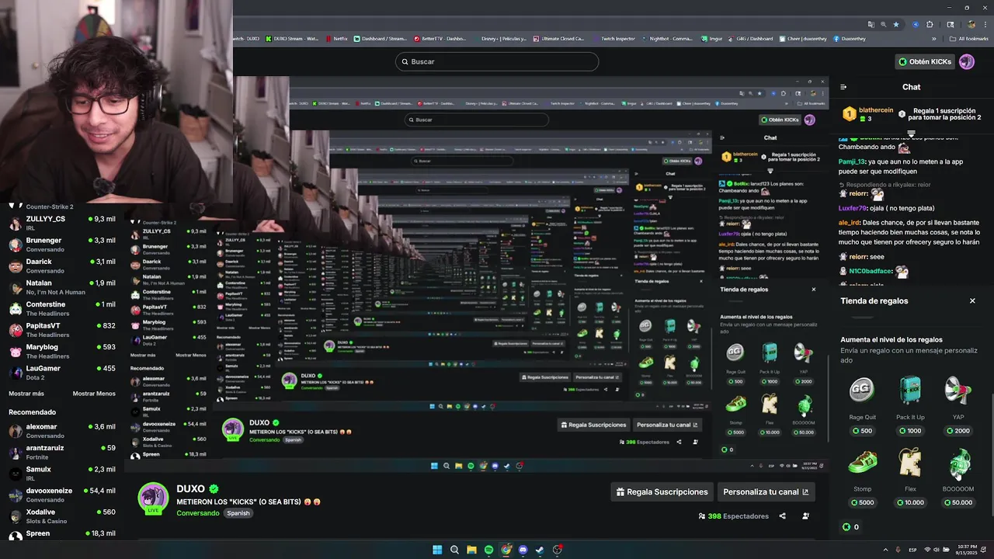Select the Flex gift icon
The height and width of the screenshot is (559, 994).
[910, 462]
